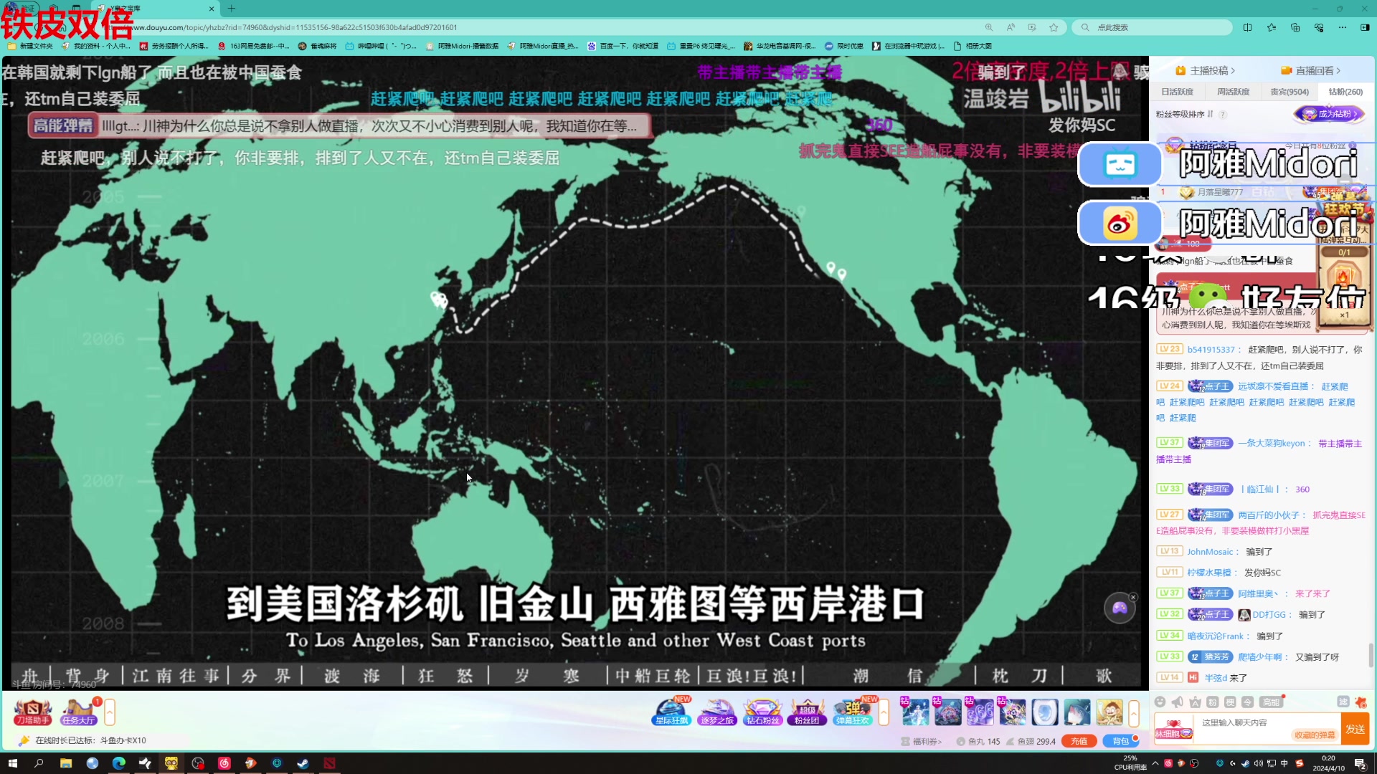Image resolution: width=1377 pixels, height=774 pixels.
Task: Click the Edge zoom magnifier icon in address bar
Action: click(989, 27)
